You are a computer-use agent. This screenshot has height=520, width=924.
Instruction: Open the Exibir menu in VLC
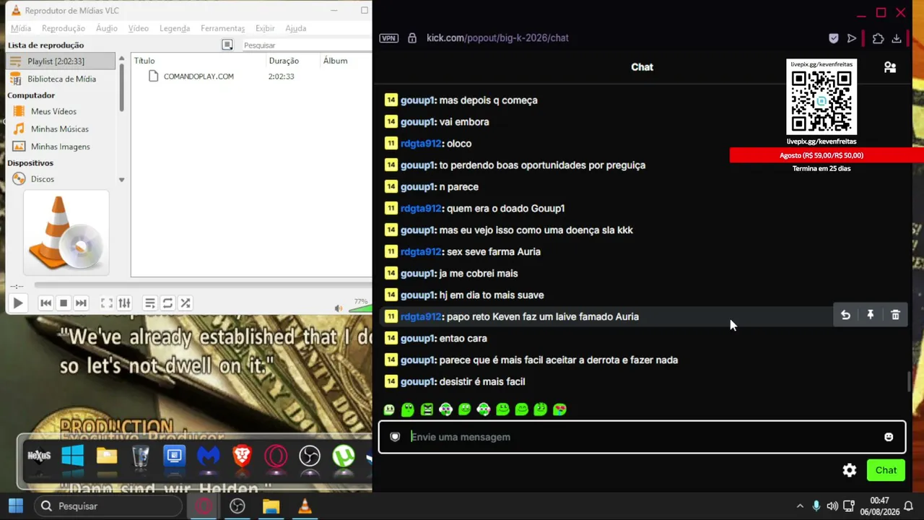(x=265, y=28)
